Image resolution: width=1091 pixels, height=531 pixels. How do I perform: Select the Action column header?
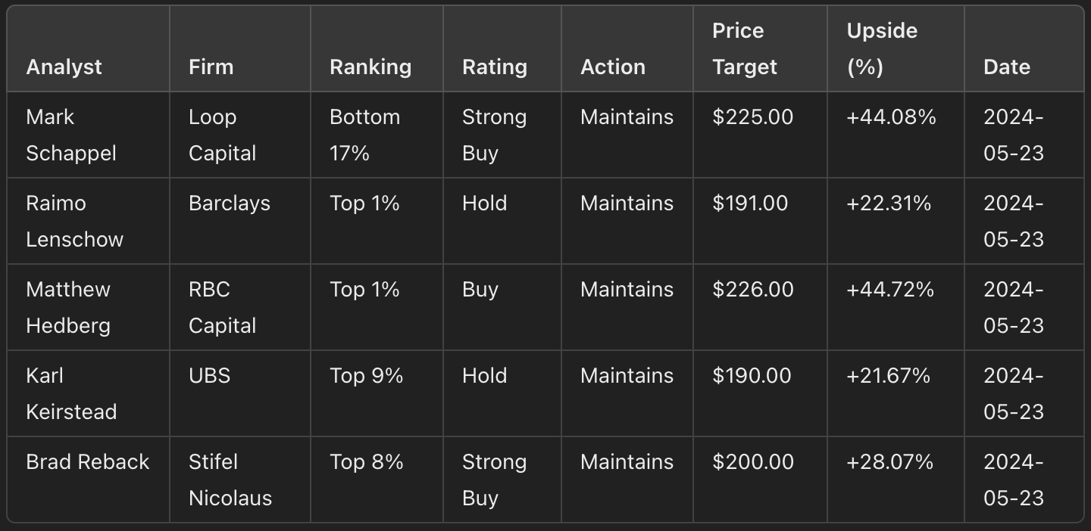(613, 67)
